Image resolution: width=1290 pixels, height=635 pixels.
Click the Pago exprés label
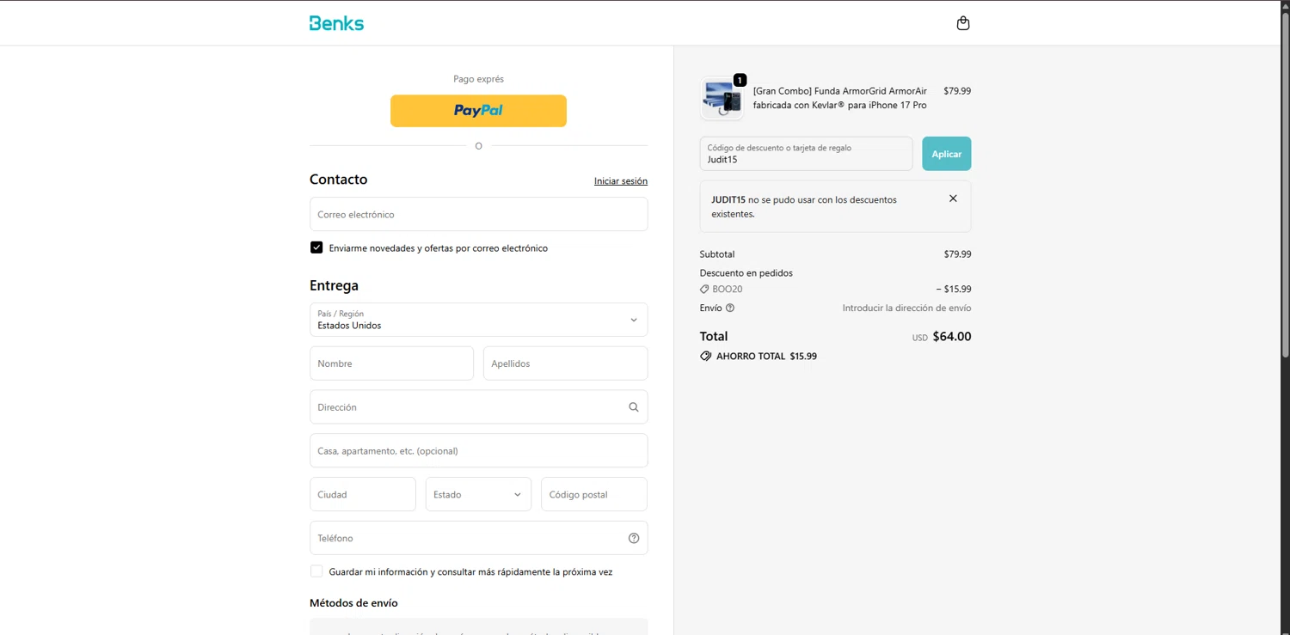point(478,79)
